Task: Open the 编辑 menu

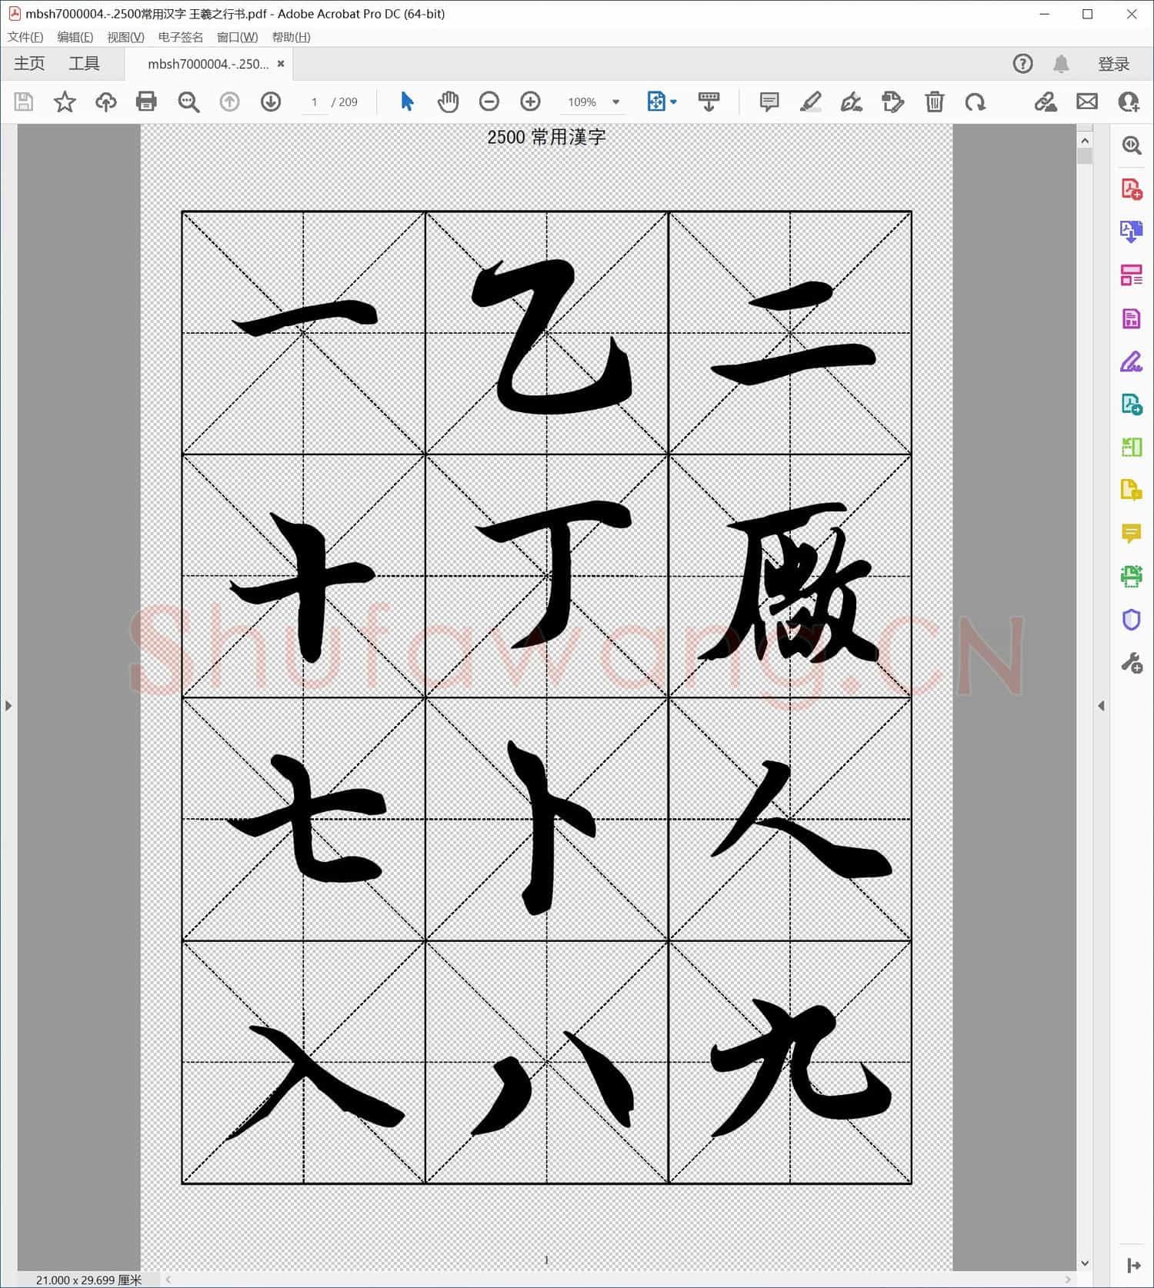Action: tap(75, 37)
